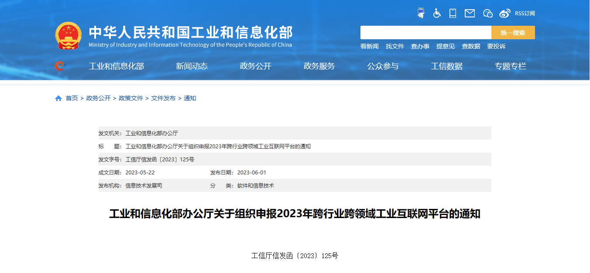590x273 pixels.
Task: Open the 新闻动态 navigation menu
Action: coord(192,66)
